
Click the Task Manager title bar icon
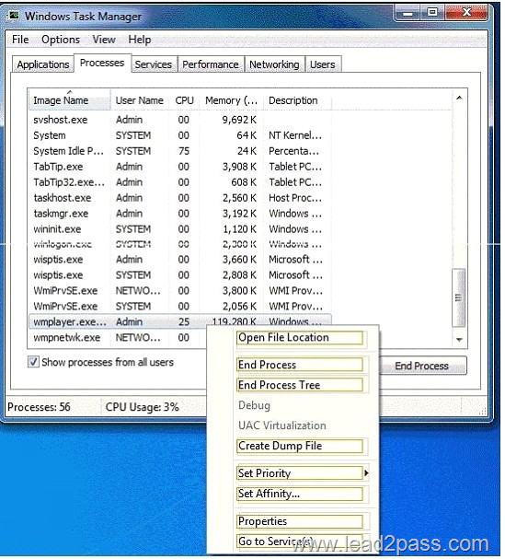tap(14, 16)
